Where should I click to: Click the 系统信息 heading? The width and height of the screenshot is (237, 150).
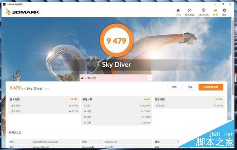coord(15,132)
